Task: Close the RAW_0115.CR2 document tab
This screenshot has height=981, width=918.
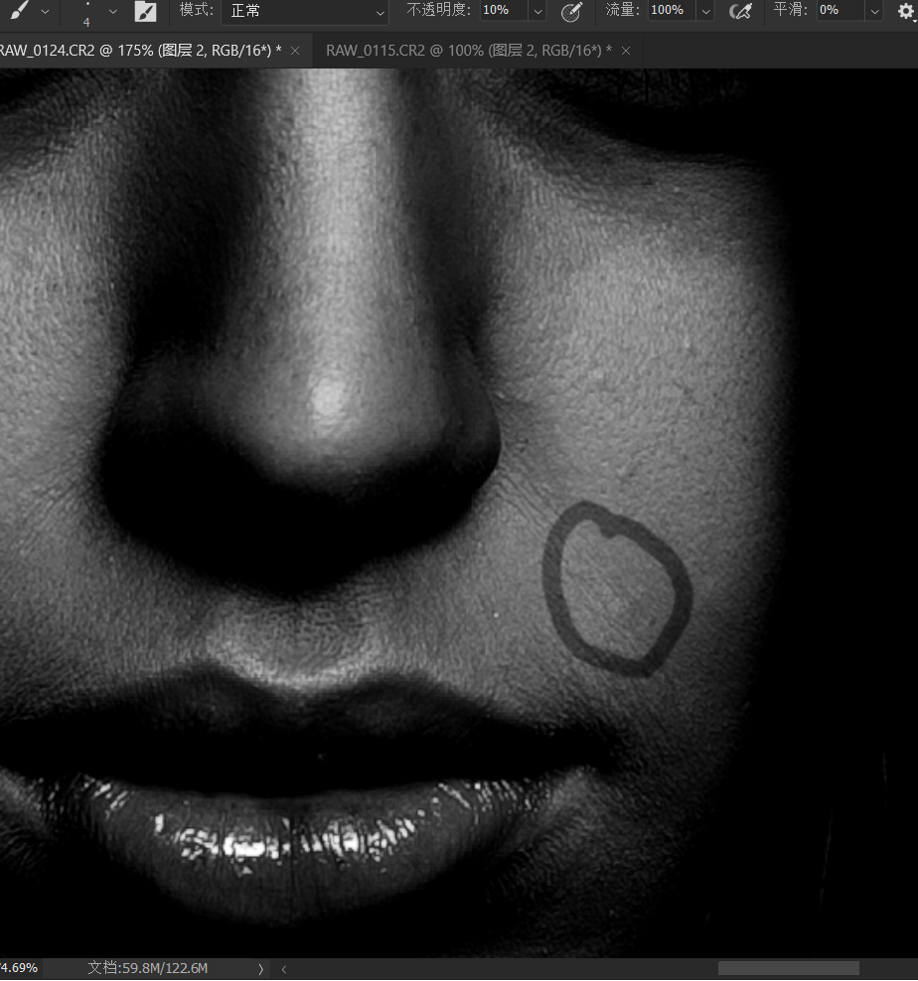Action: click(626, 51)
